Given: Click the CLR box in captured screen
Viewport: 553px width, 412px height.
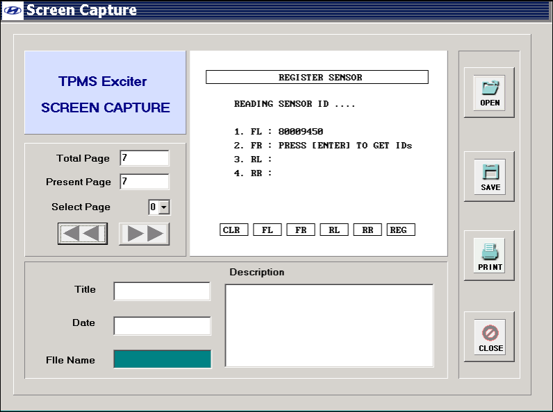Looking at the screenshot, I should pyautogui.click(x=234, y=230).
